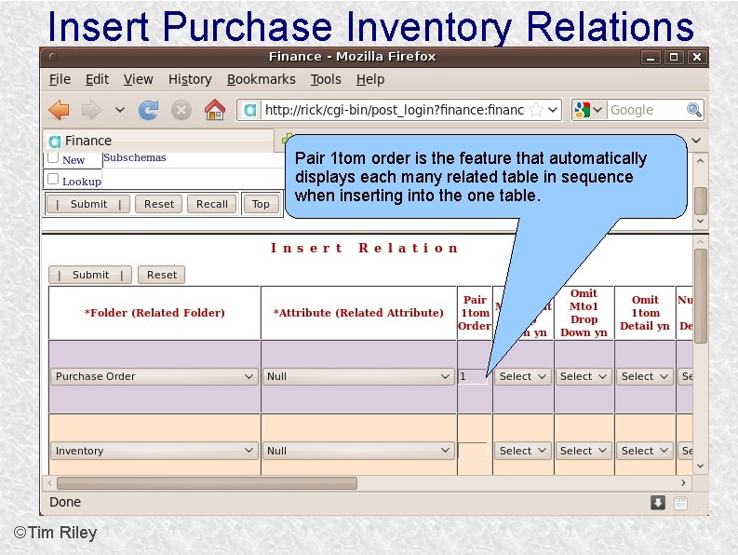This screenshot has width=738, height=555.
Task: Click the horizontal scrollbar thumb
Action: [208, 483]
